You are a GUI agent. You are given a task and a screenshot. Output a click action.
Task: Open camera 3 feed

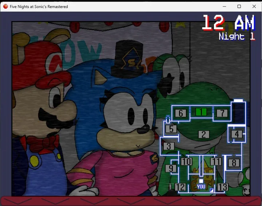[169, 146]
